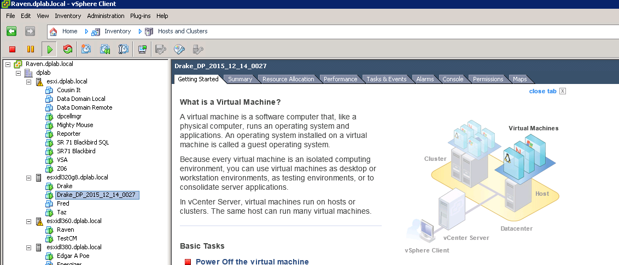This screenshot has height=265, width=619.
Task: Expand the Inventory breadcrumb arrow
Action: tap(140, 32)
